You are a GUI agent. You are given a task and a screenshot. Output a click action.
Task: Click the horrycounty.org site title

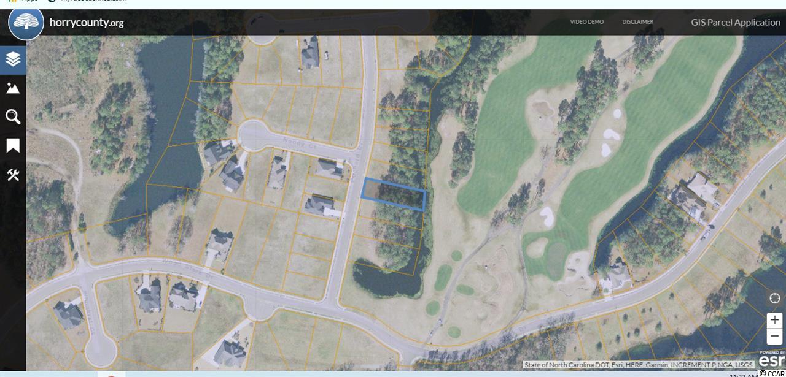coord(87,23)
